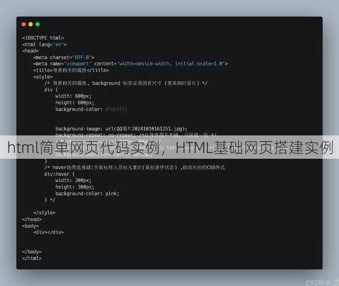Click the yellow minimize window dot
This screenshot has height=286, width=339.
[x=31, y=25]
